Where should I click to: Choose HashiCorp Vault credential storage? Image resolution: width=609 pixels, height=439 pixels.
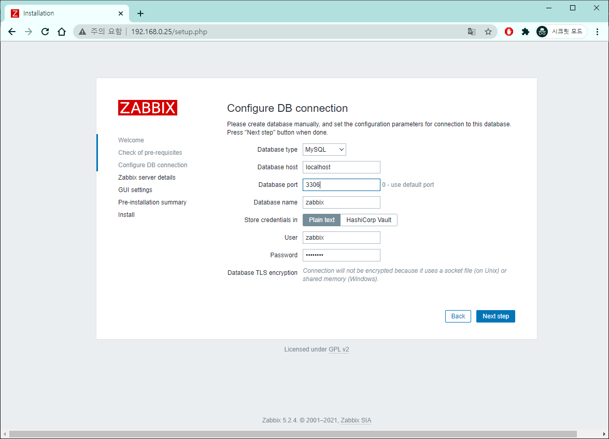click(x=369, y=220)
